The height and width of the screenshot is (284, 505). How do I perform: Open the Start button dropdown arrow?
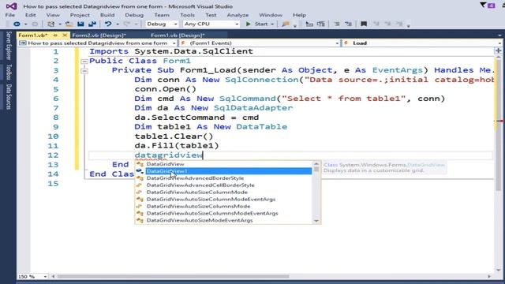coord(272,24)
